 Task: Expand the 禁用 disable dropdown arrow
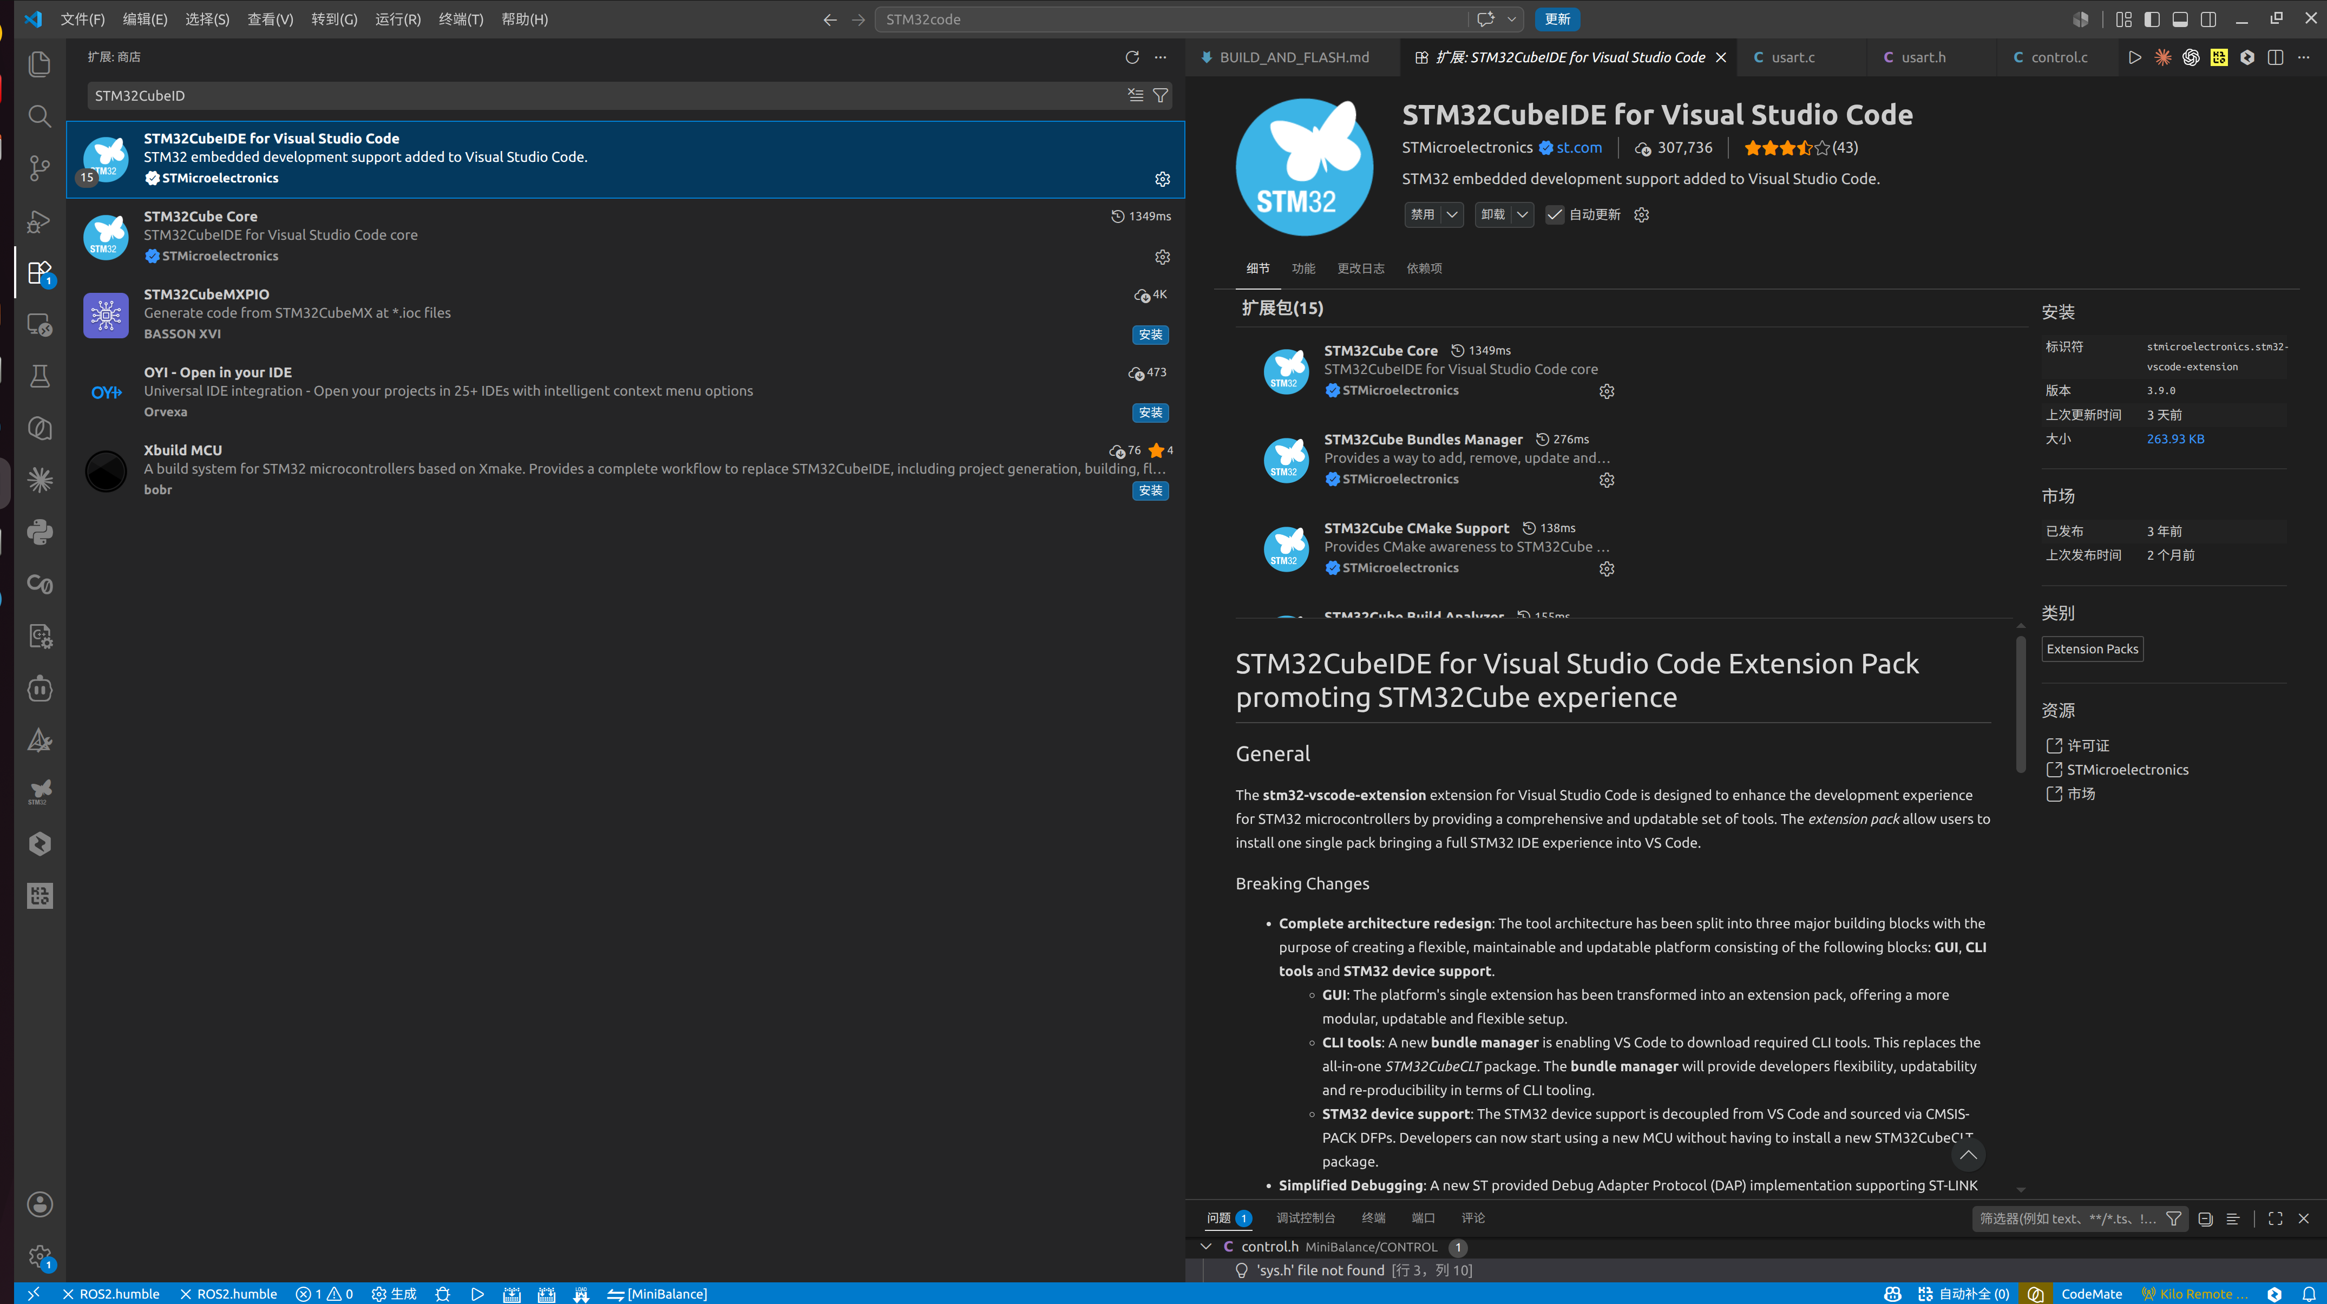tap(1453, 214)
